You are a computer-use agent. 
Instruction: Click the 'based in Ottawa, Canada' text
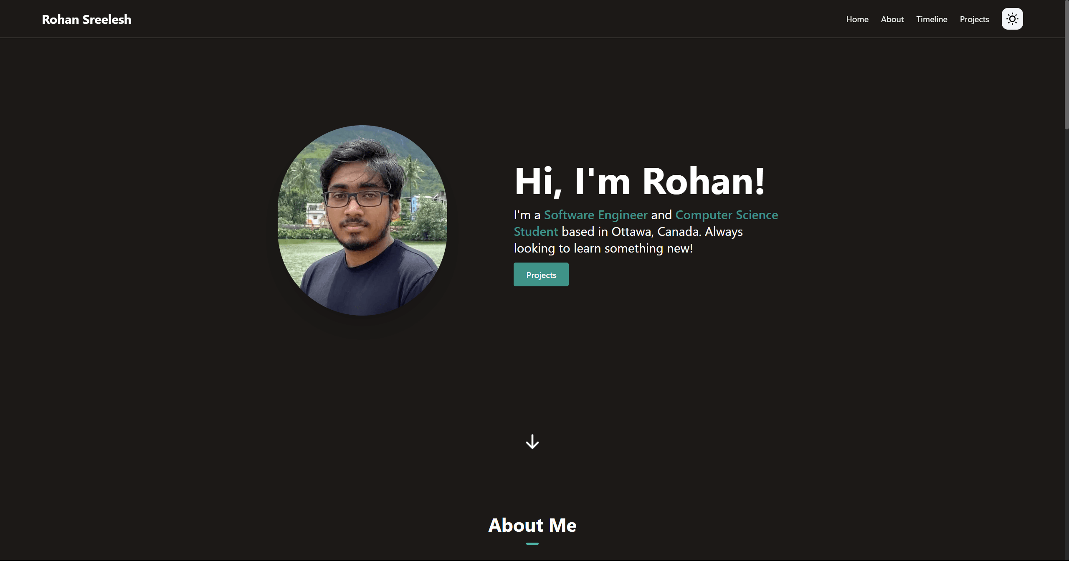point(631,232)
